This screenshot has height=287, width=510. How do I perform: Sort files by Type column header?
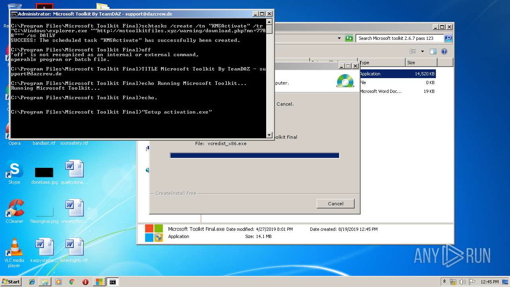pyautogui.click(x=381, y=63)
